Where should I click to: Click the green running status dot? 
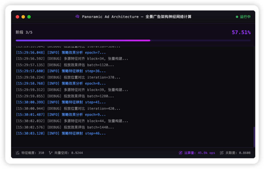point(237,17)
